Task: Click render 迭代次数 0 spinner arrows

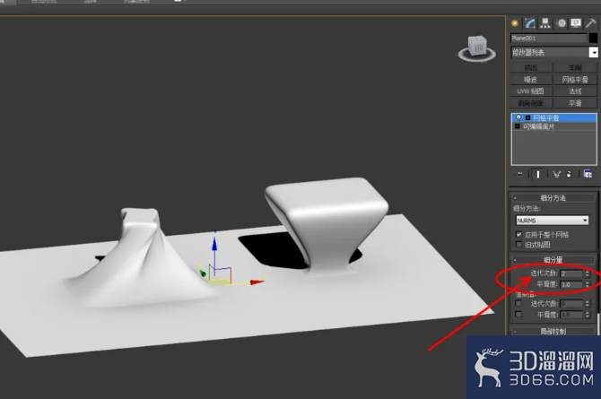Action: (x=587, y=304)
